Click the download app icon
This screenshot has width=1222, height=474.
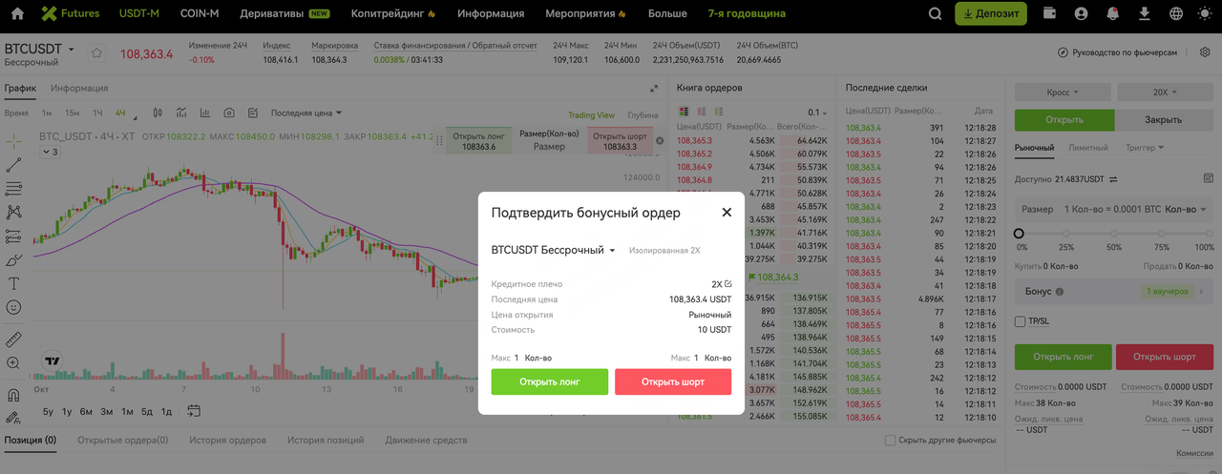coord(1145,14)
